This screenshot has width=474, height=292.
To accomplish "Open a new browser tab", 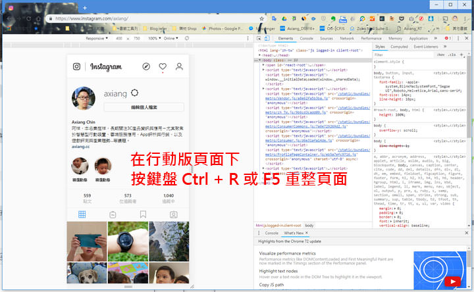I will [x=85, y=8].
